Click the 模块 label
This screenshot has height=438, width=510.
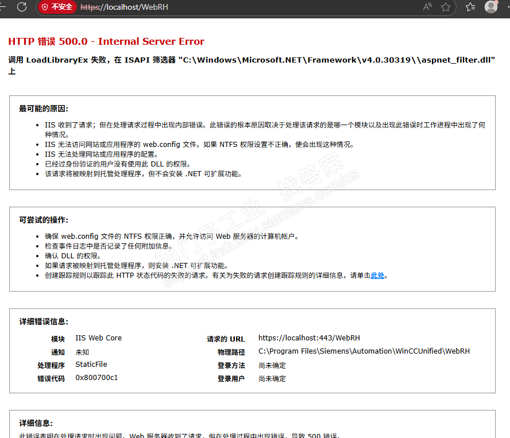click(x=58, y=339)
